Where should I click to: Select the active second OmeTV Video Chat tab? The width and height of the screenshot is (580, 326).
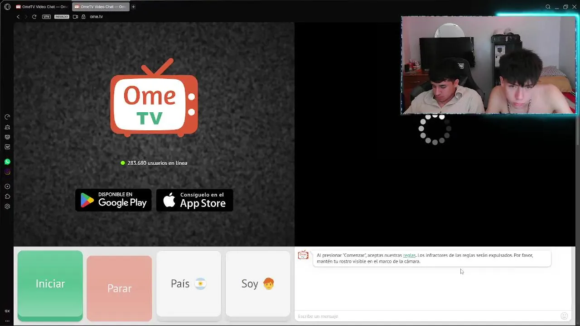click(x=100, y=7)
